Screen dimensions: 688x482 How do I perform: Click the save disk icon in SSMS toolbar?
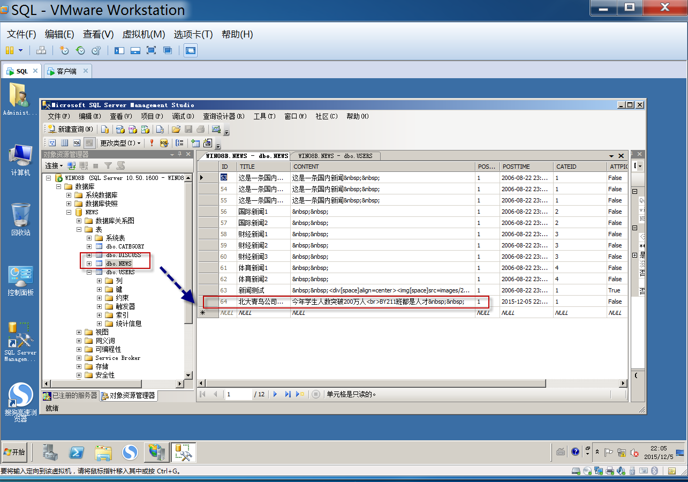click(x=188, y=129)
